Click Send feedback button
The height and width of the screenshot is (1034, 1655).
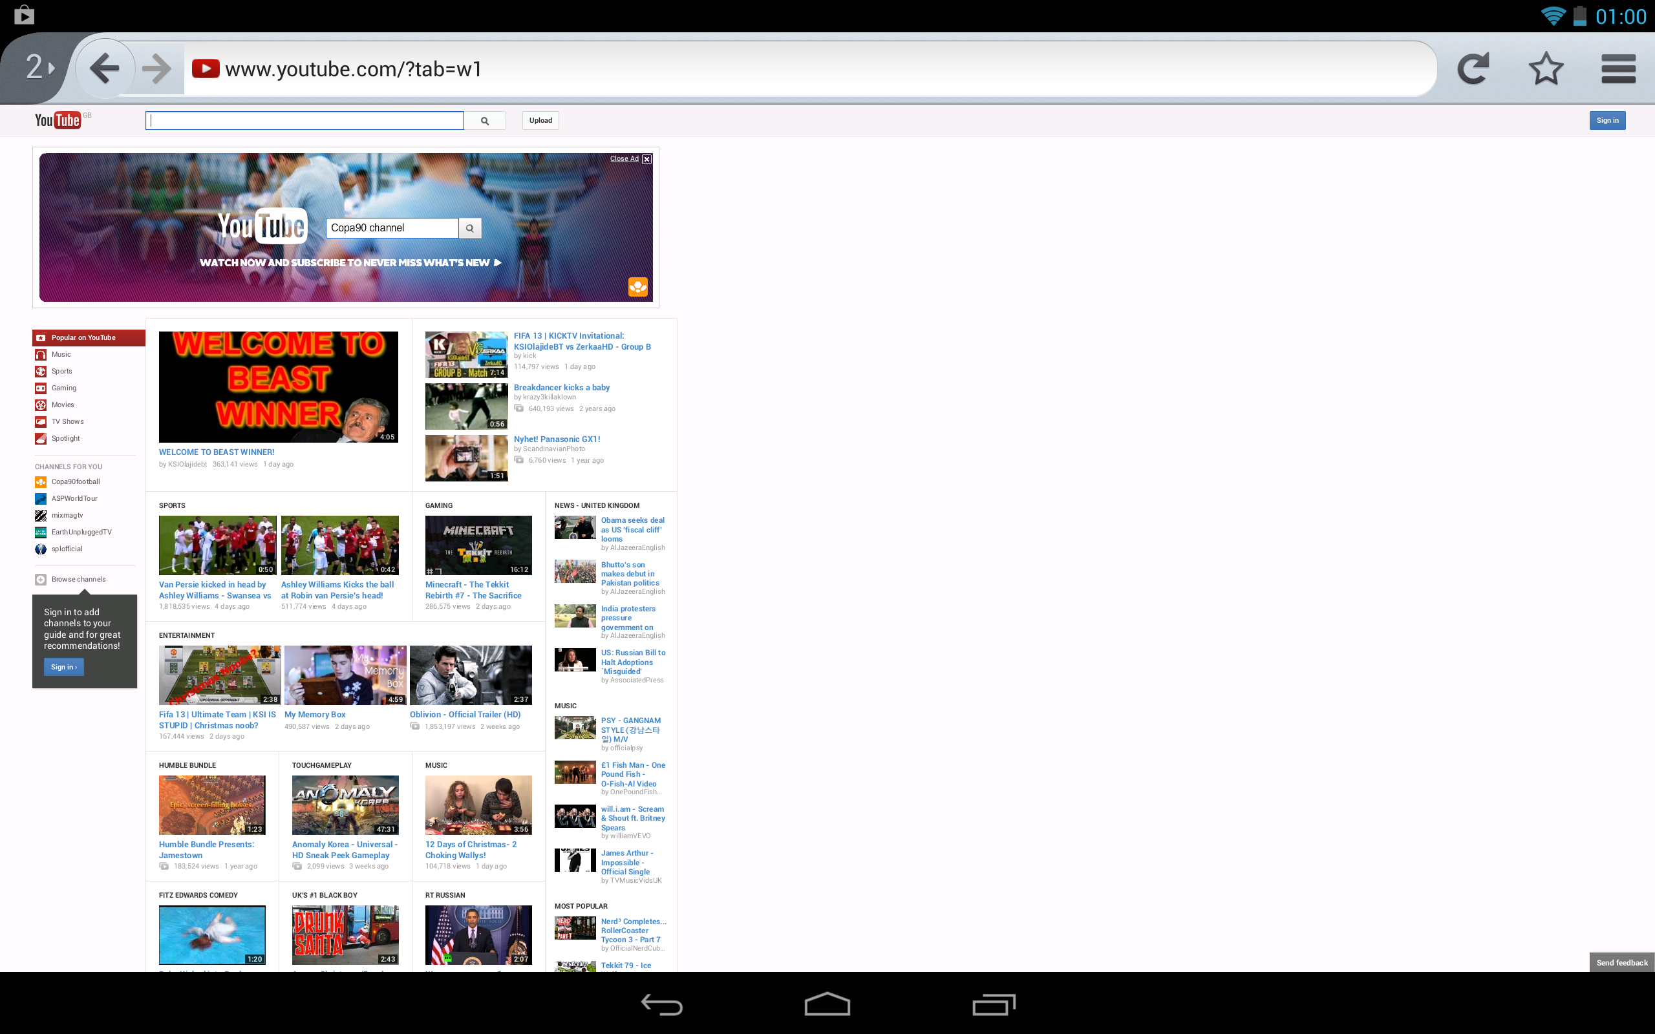click(1621, 962)
